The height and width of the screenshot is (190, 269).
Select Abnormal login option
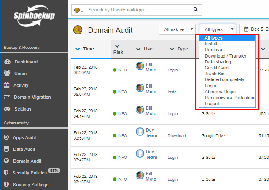click(227, 92)
